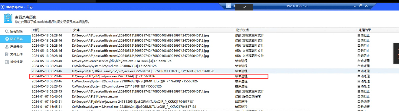Click timestamp 2024-01-07 16:46:04
The width and height of the screenshot is (399, 111).
pyautogui.click(x=47, y=96)
